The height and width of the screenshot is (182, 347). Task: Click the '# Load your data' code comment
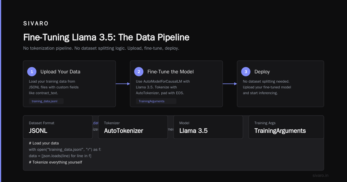click(x=44, y=143)
